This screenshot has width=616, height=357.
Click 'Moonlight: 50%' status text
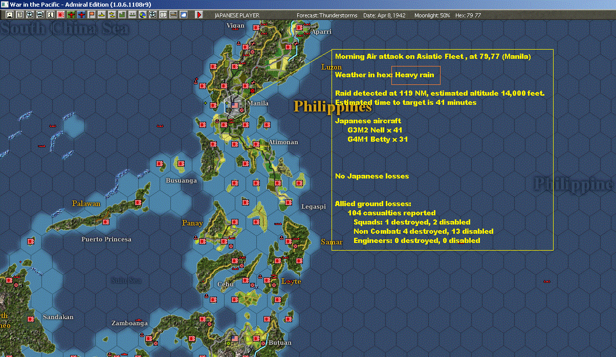point(432,15)
